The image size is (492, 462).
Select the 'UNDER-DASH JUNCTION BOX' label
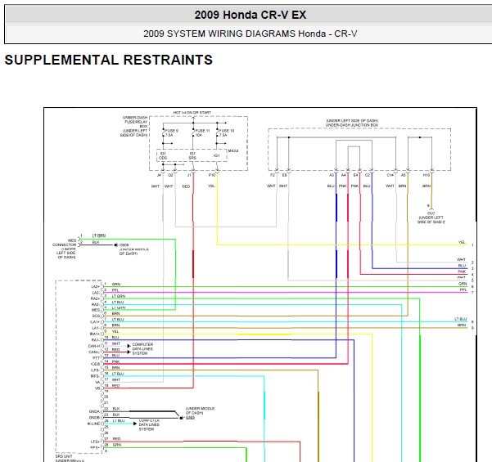click(x=352, y=125)
